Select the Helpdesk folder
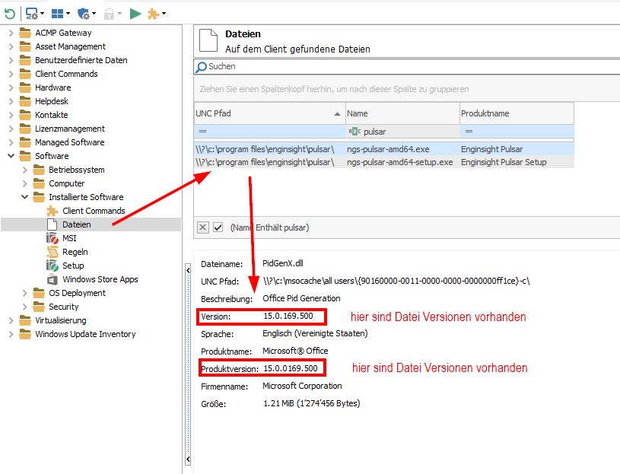The image size is (620, 474). [52, 102]
